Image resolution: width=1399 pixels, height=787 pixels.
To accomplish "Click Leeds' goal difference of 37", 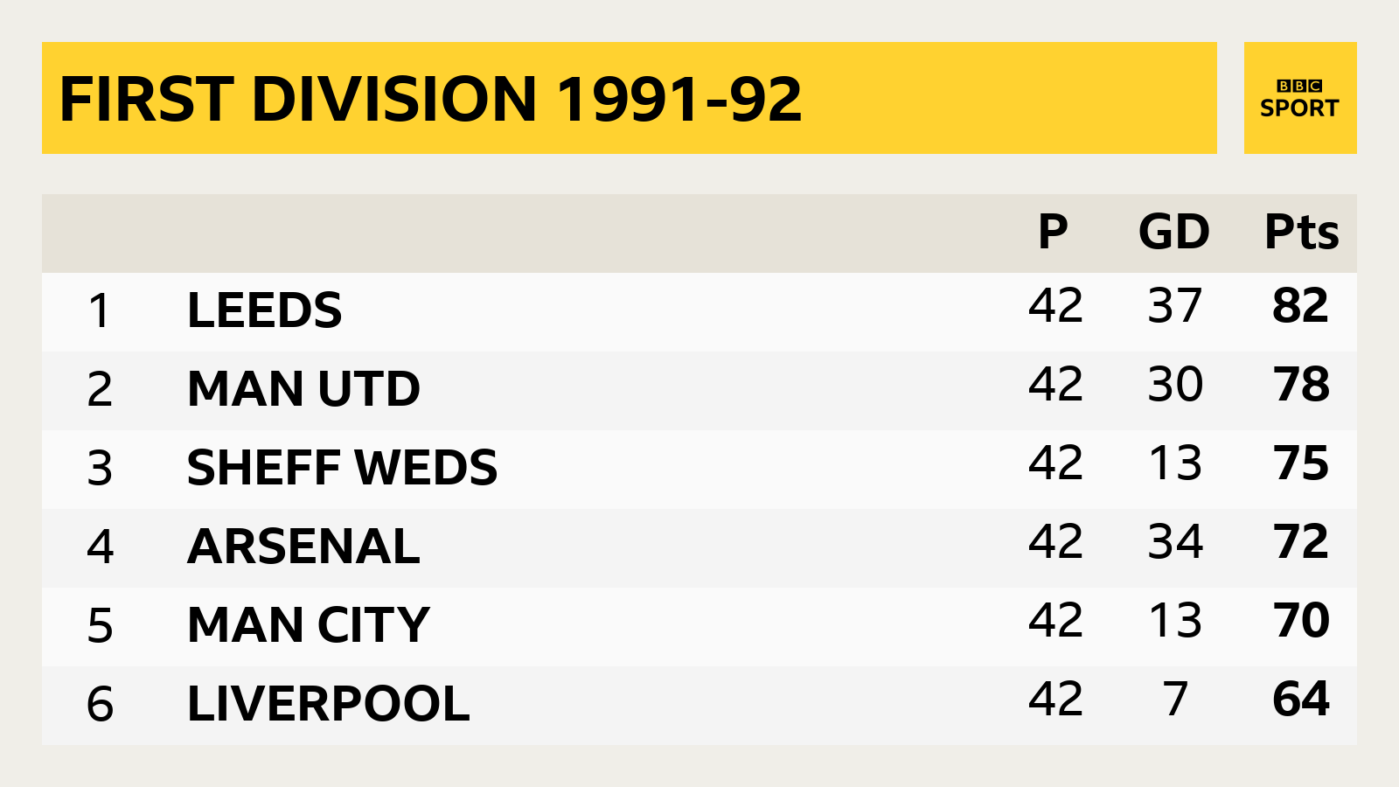I will (1175, 305).
